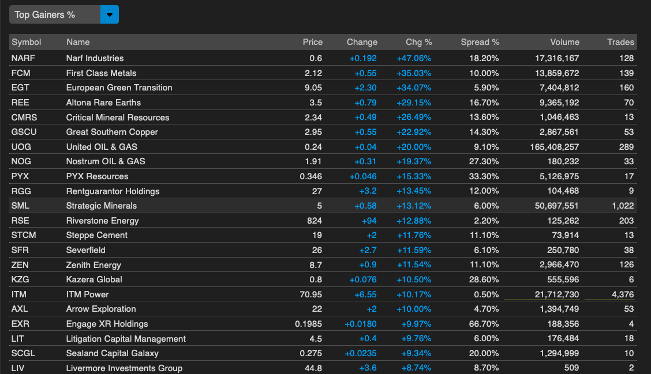Open Strategic Minerals highlighted row
Screen dimensions: 651x374
click(101, 206)
